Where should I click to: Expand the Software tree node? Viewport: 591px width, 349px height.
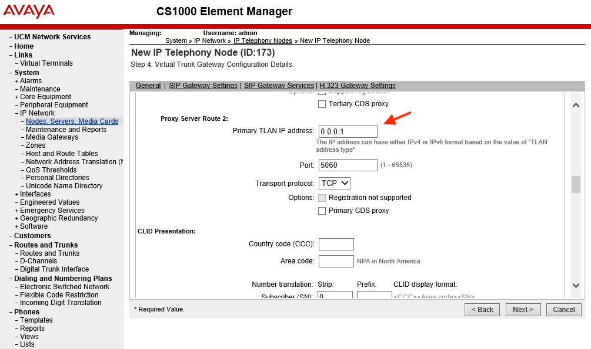pos(16,227)
